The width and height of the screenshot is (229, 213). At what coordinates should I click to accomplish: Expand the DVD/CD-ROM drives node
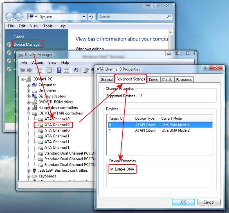pyautogui.click(x=28, y=102)
